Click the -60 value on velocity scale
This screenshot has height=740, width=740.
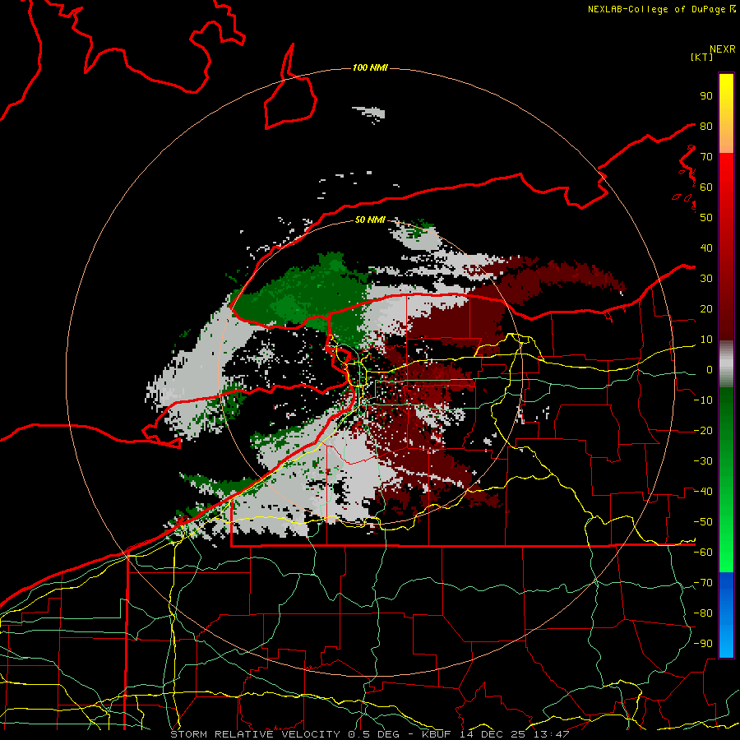[703, 553]
